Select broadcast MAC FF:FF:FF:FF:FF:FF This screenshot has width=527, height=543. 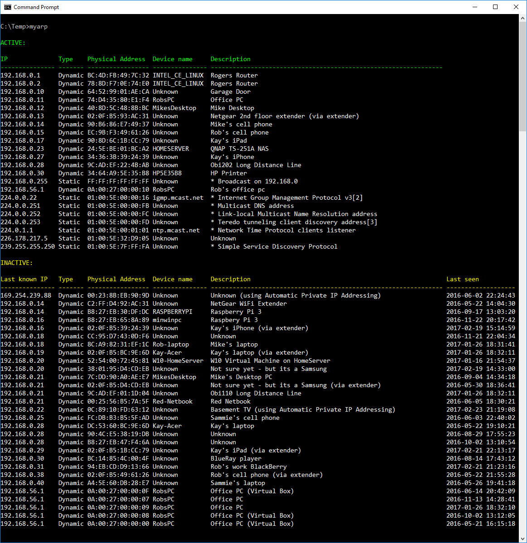tap(118, 182)
